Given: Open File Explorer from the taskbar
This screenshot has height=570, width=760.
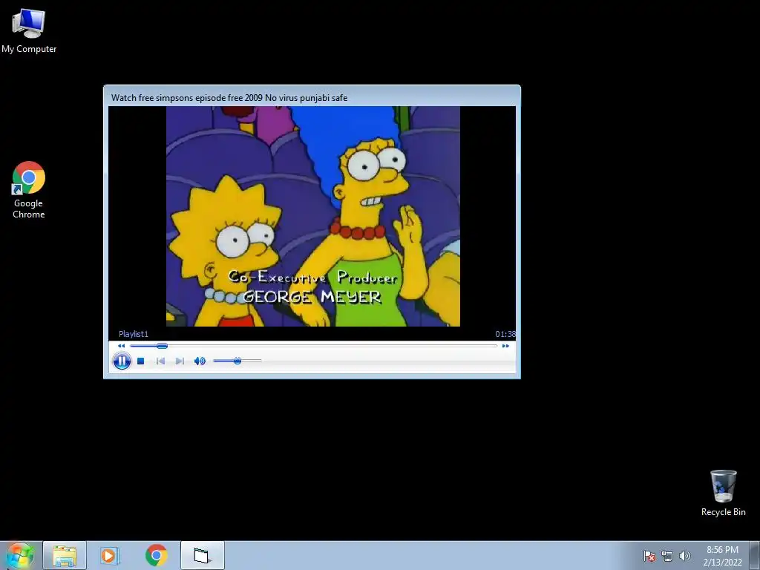Looking at the screenshot, I should [65, 555].
